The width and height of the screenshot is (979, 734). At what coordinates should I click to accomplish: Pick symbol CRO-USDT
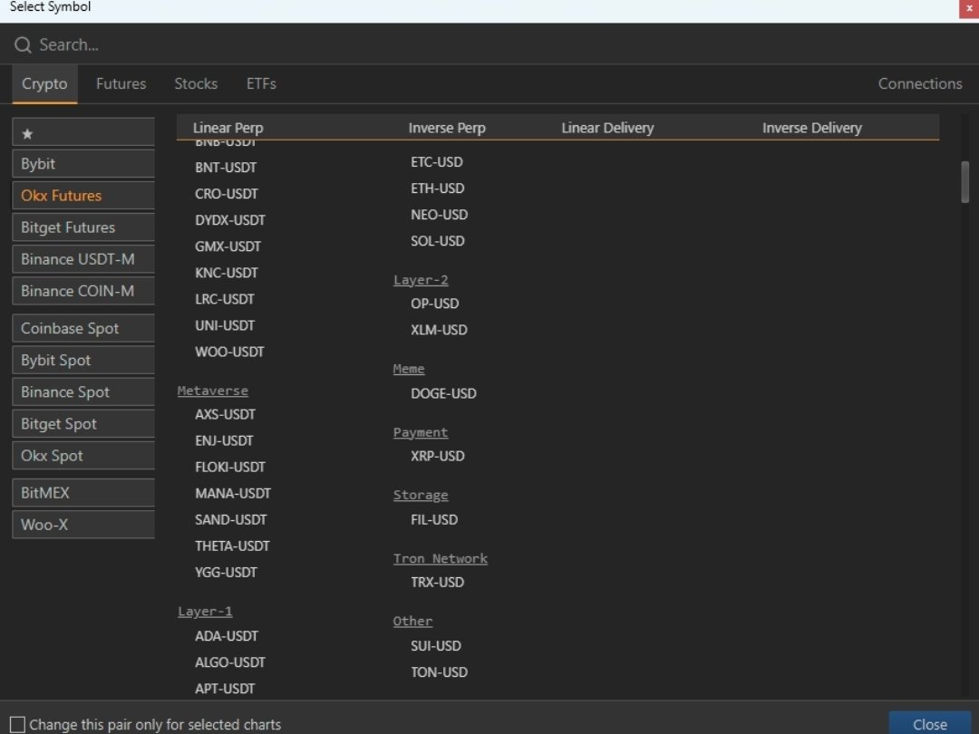[226, 194]
